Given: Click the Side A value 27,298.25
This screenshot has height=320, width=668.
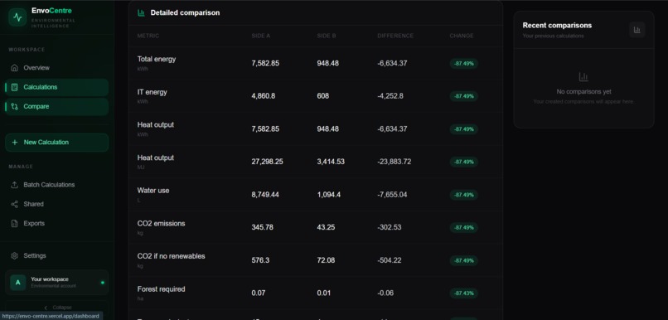Looking at the screenshot, I should pyautogui.click(x=267, y=162).
